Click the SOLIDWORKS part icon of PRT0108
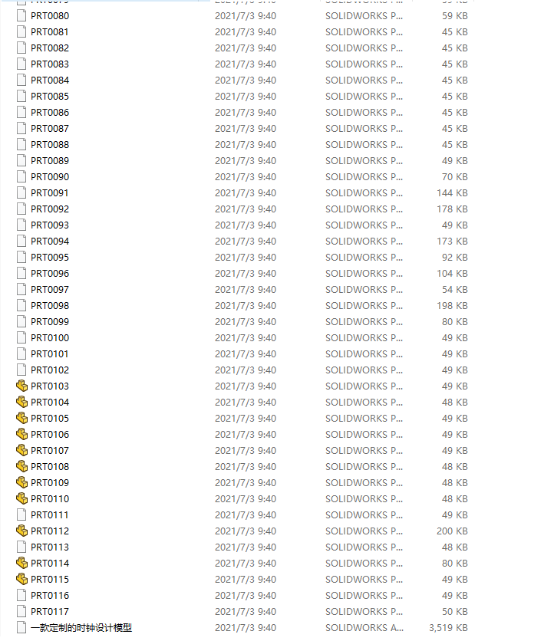Image resolution: width=554 pixels, height=641 pixels. point(21,466)
